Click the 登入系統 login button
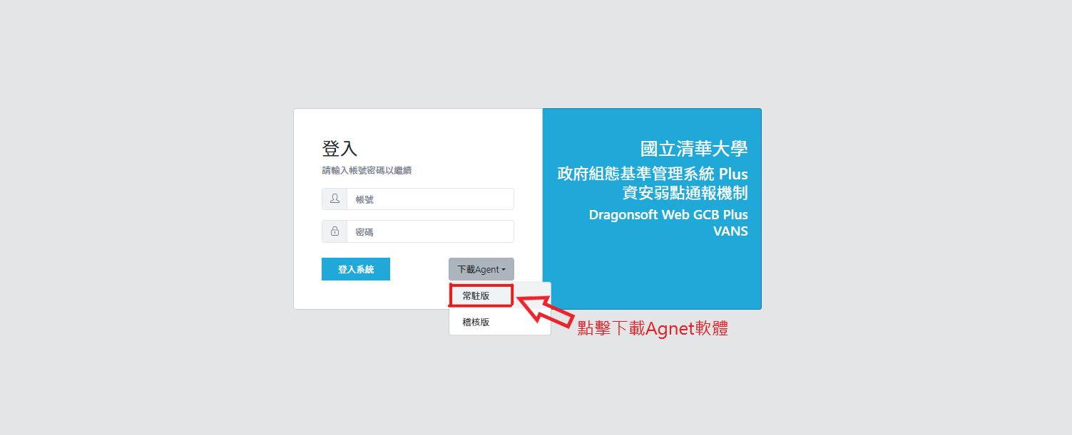Image resolution: width=1072 pixels, height=435 pixels. (356, 269)
